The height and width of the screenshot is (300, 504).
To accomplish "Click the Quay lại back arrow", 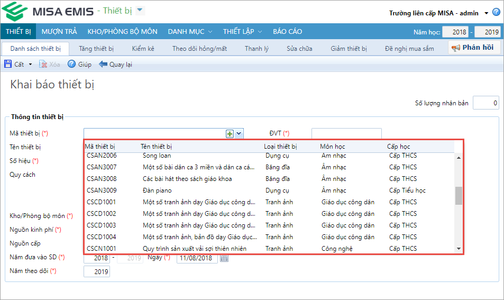I will (103, 65).
